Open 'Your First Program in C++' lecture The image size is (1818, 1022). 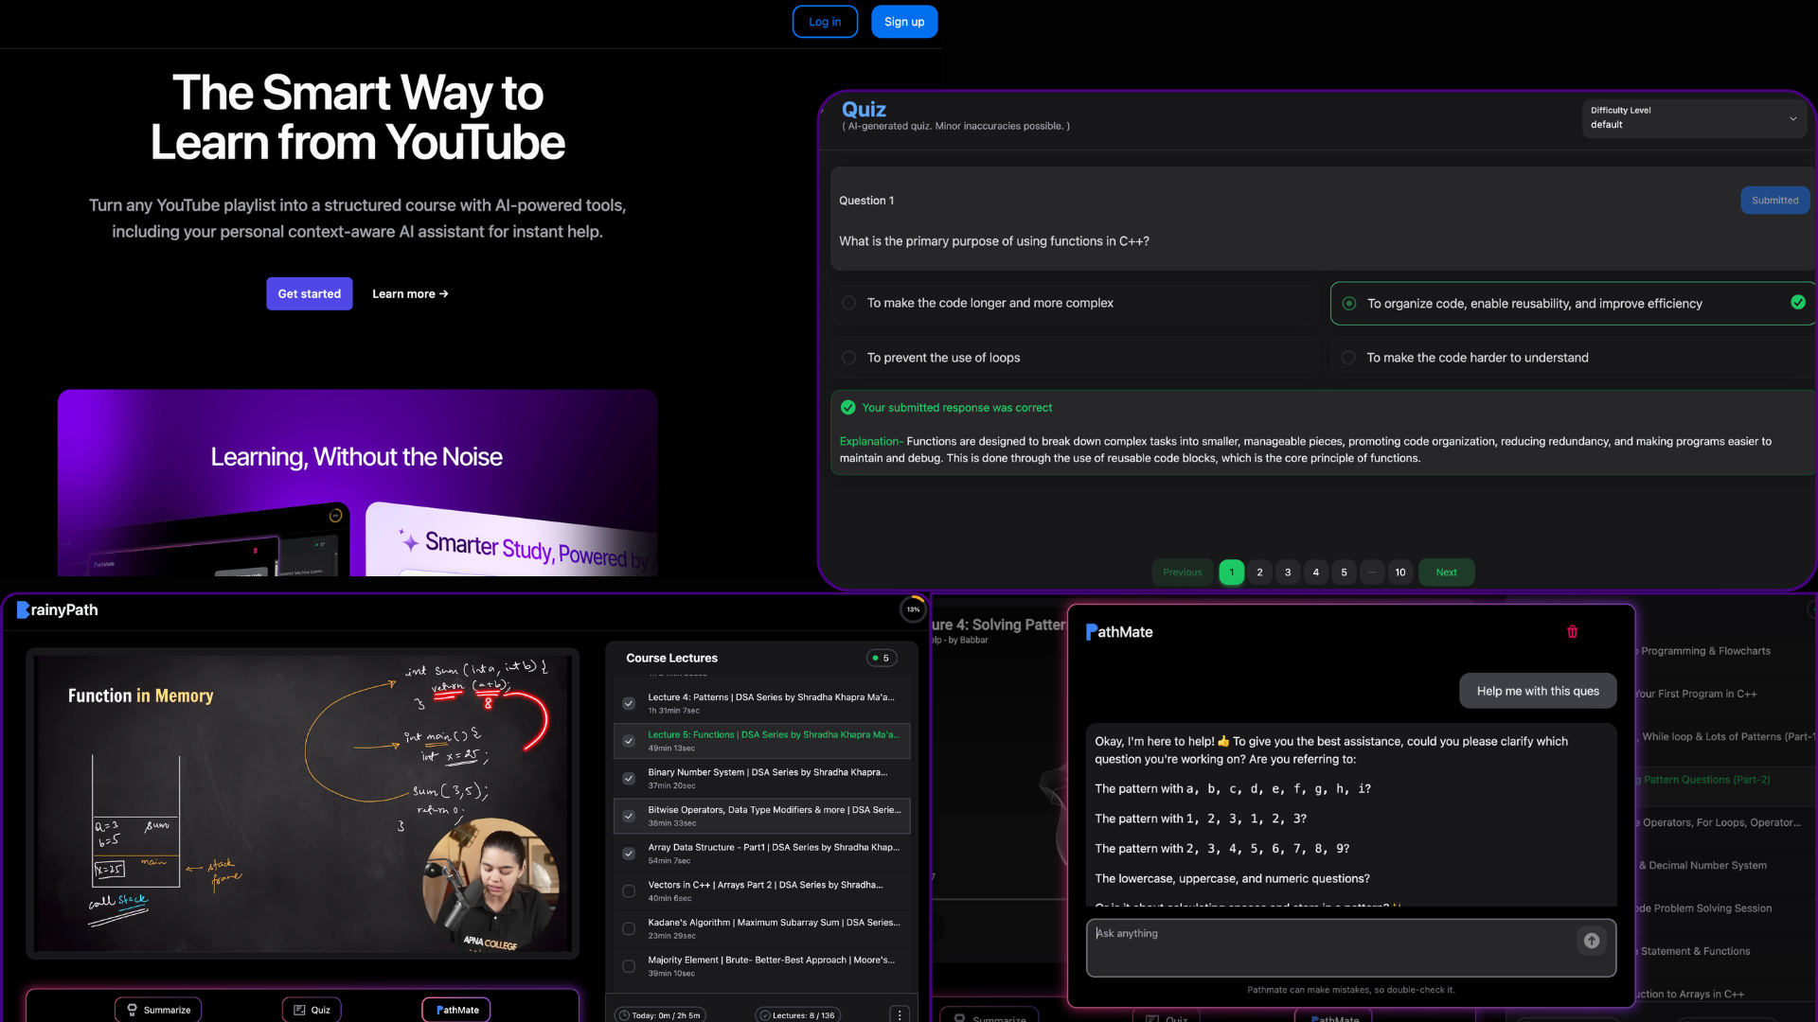point(1696,694)
